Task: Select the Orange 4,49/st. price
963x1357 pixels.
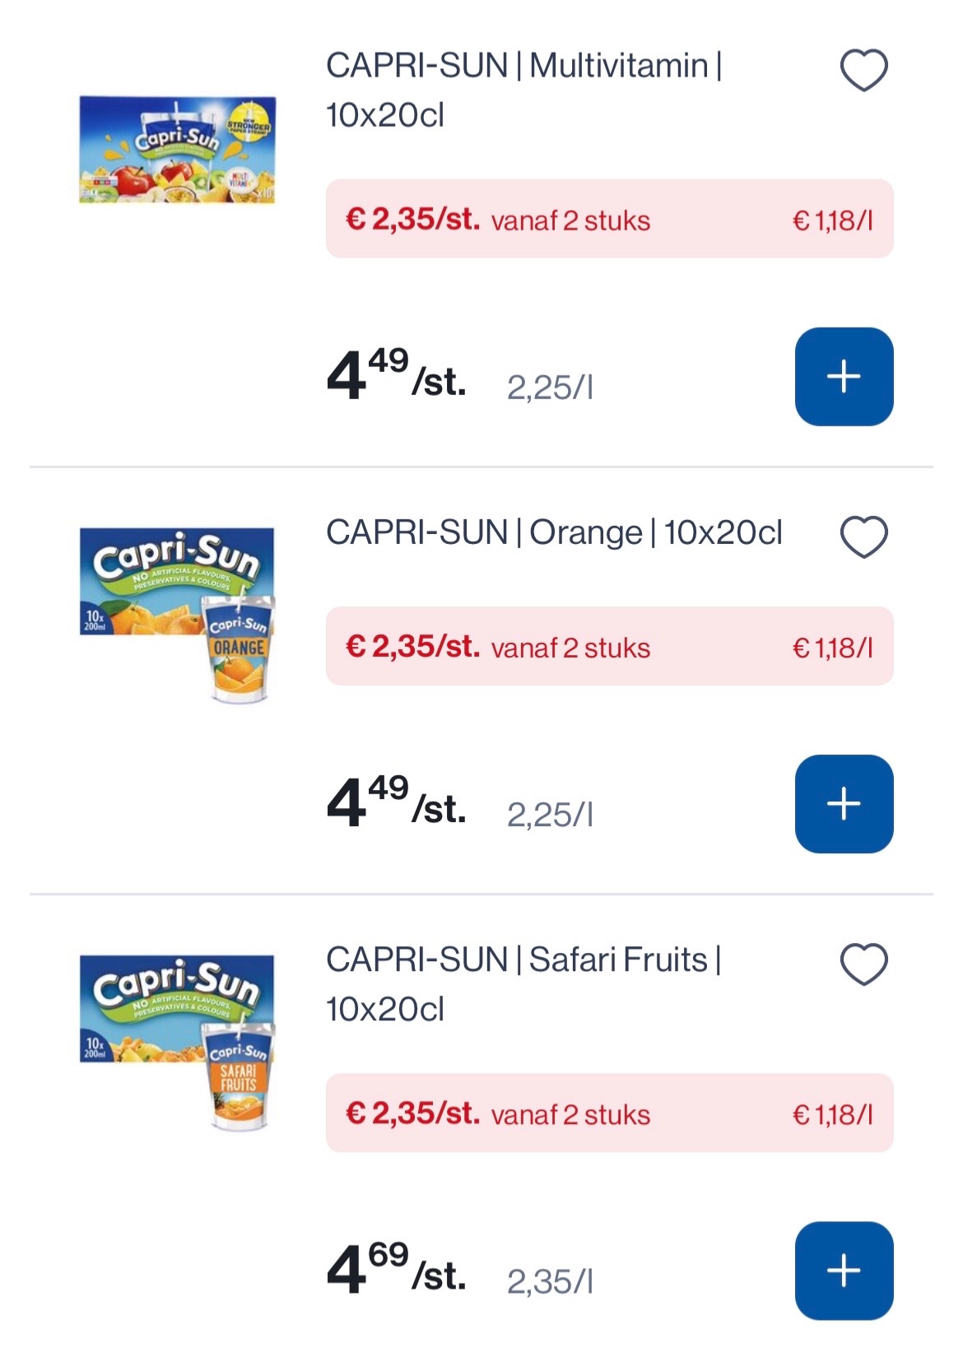Action: 397,802
